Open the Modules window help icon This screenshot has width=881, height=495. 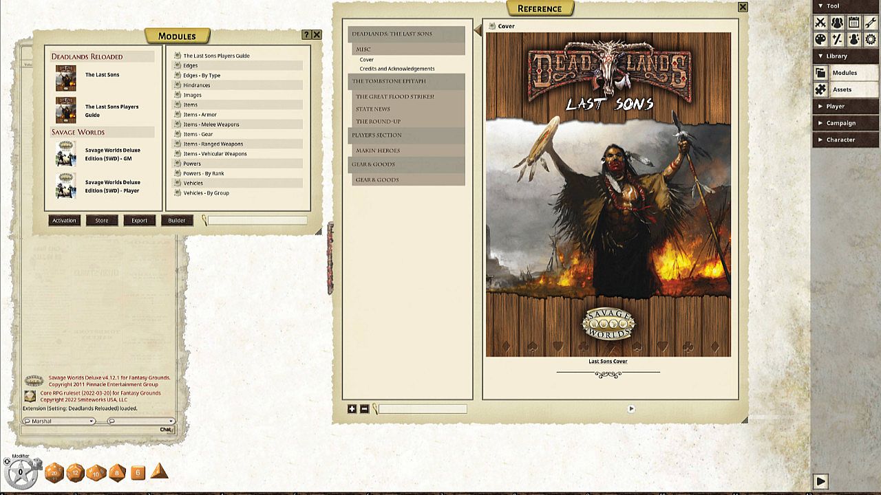(x=306, y=34)
